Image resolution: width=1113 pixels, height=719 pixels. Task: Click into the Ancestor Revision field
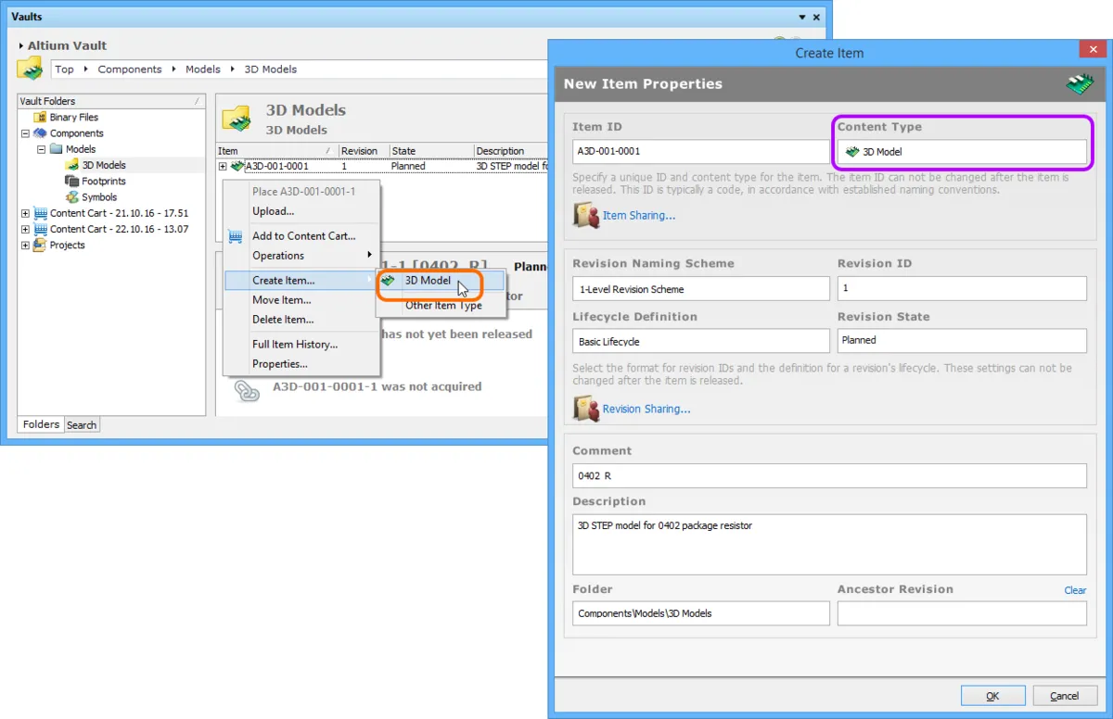(x=962, y=613)
